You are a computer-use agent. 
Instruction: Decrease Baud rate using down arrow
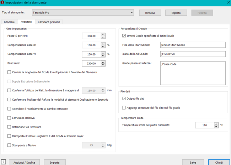pyautogui.click(x=103, y=65)
